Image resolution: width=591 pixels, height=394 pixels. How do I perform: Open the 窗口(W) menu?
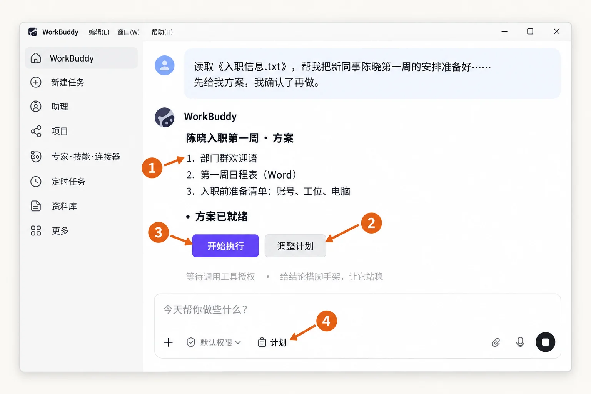click(129, 32)
